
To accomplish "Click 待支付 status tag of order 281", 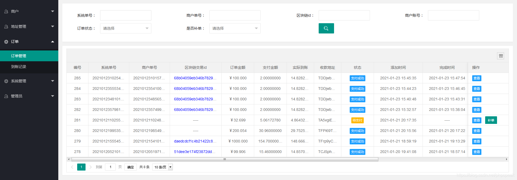I will (358, 120).
